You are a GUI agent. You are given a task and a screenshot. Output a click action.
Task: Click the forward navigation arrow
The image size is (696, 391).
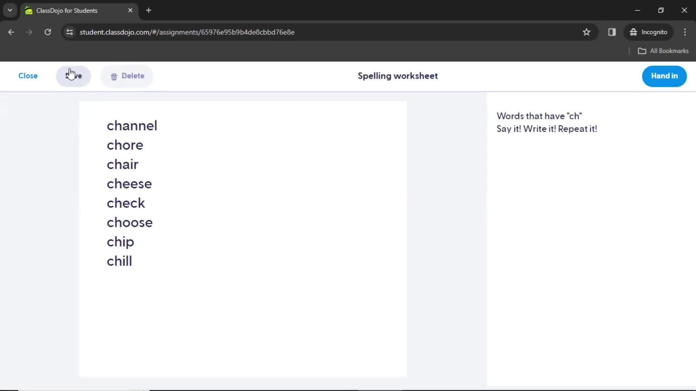29,32
